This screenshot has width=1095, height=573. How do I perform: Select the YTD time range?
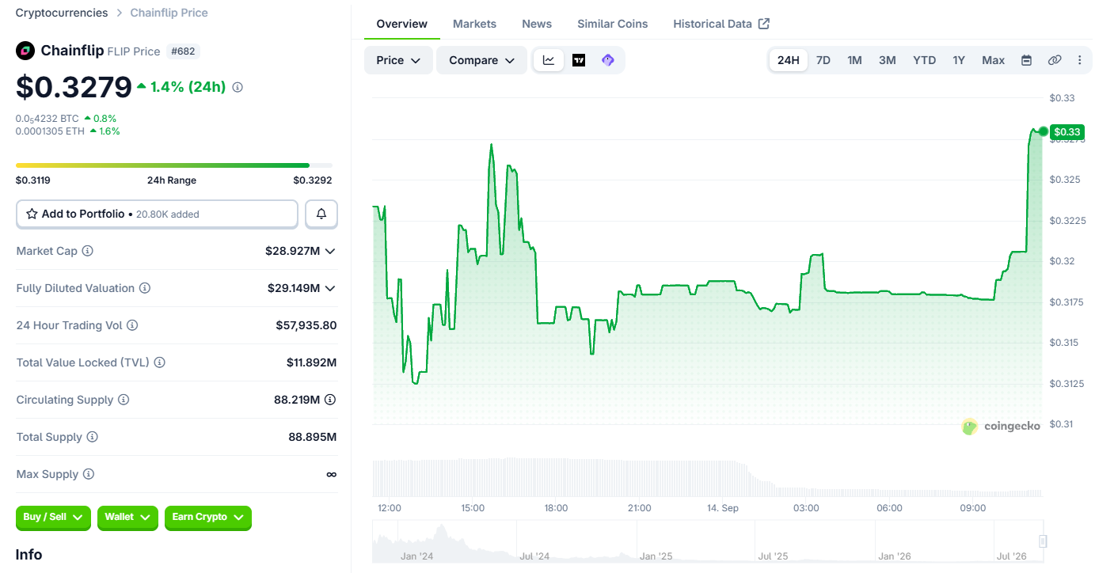coord(924,60)
